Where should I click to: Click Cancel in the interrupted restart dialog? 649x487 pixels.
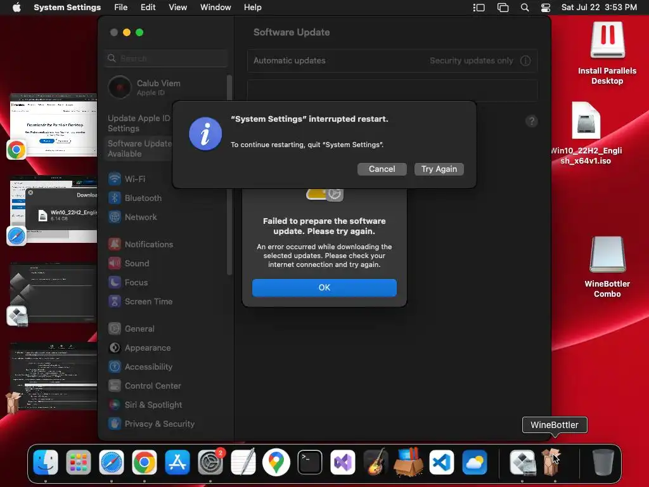click(x=382, y=169)
